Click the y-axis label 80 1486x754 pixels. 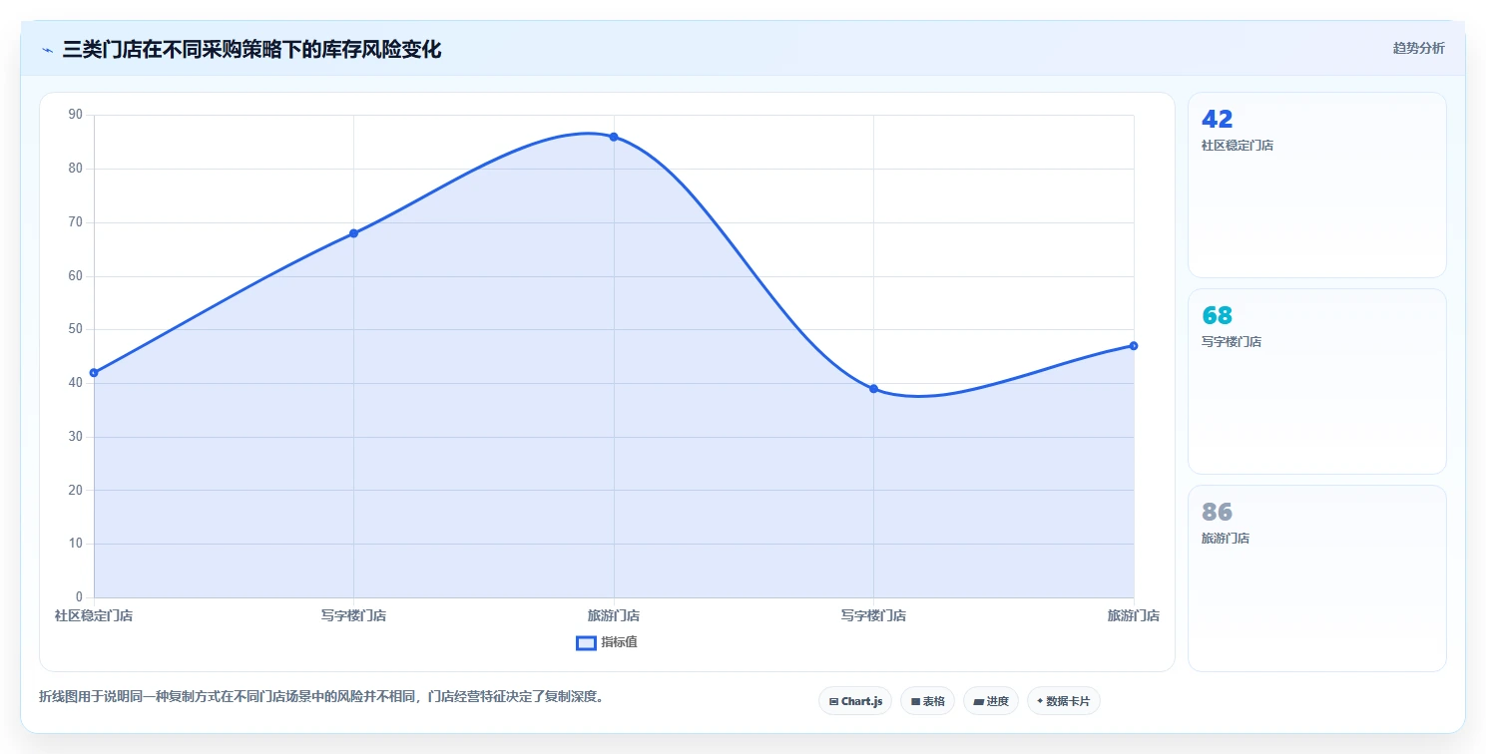tap(76, 169)
